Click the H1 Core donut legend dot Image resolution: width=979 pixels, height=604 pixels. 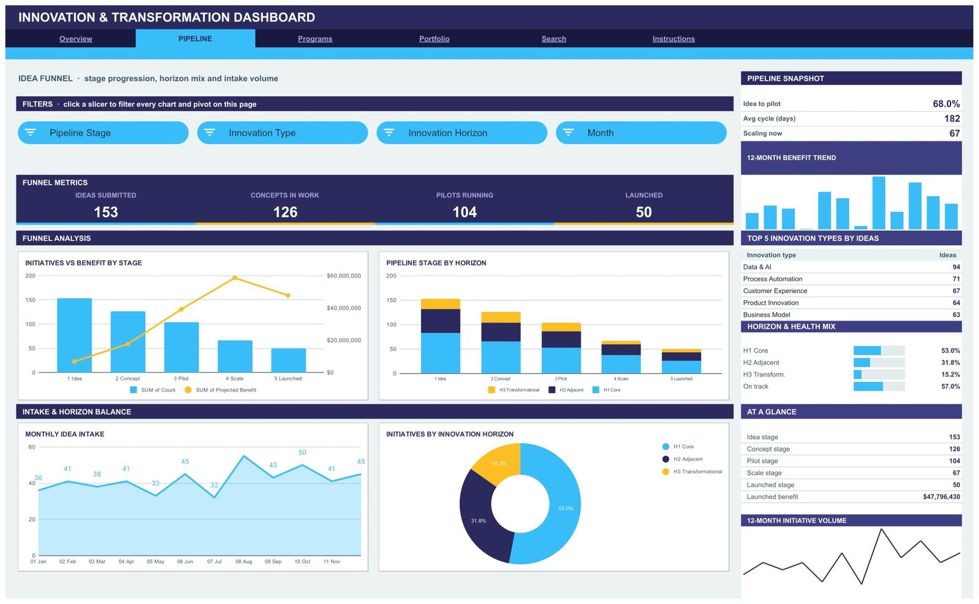[x=666, y=447]
